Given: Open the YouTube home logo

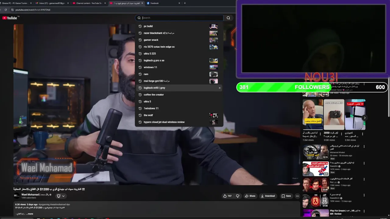Looking at the screenshot, I should [9, 18].
